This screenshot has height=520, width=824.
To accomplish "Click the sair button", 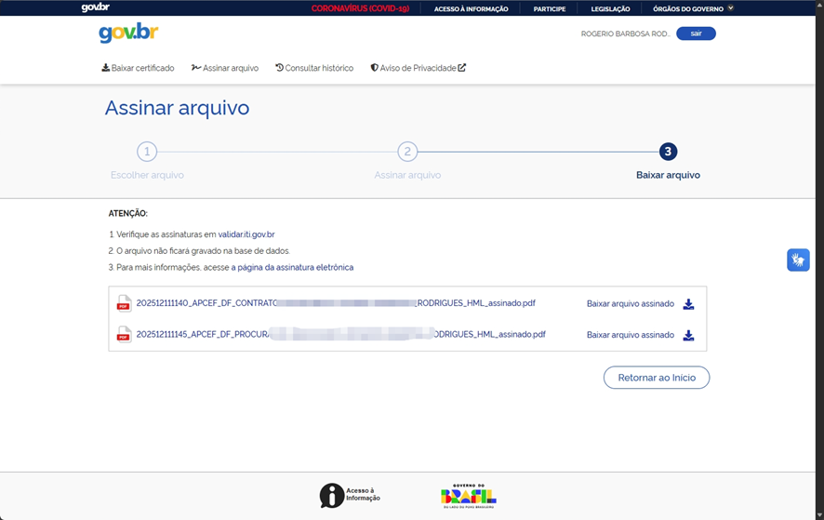I will click(x=696, y=33).
